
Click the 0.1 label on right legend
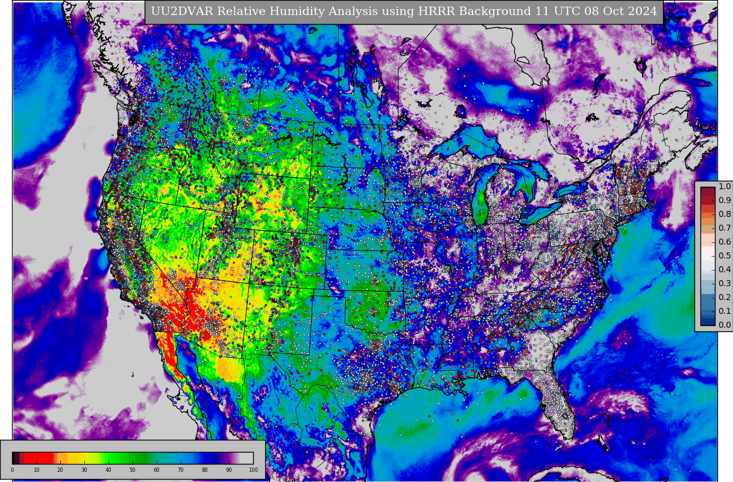click(725, 311)
